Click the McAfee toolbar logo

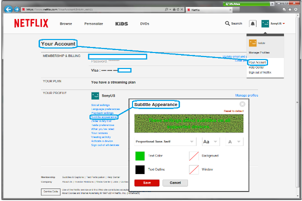232,4
